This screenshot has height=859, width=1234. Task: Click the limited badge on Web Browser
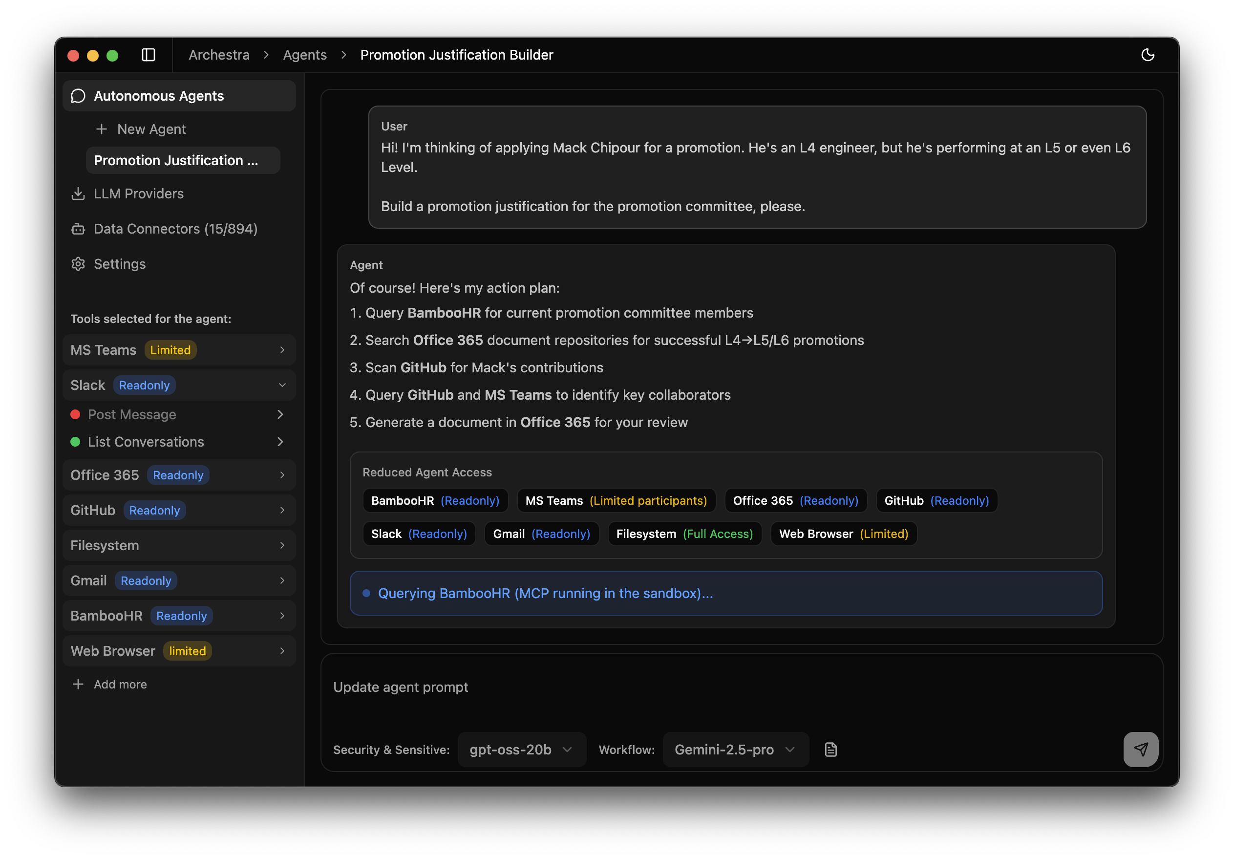187,651
